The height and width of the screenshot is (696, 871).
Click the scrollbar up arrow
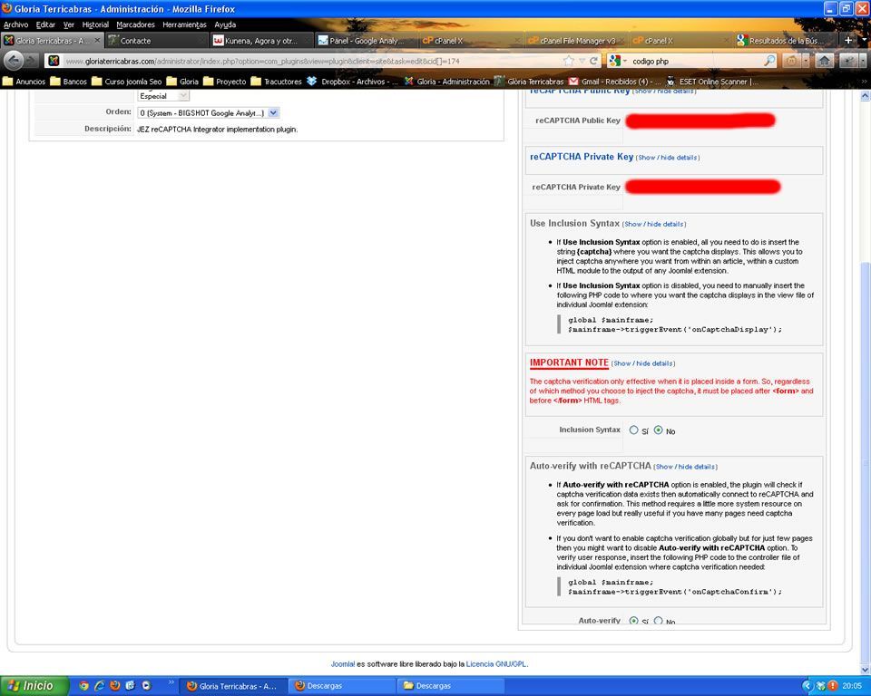[x=865, y=96]
